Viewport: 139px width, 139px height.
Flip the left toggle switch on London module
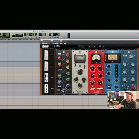tap(75, 66)
